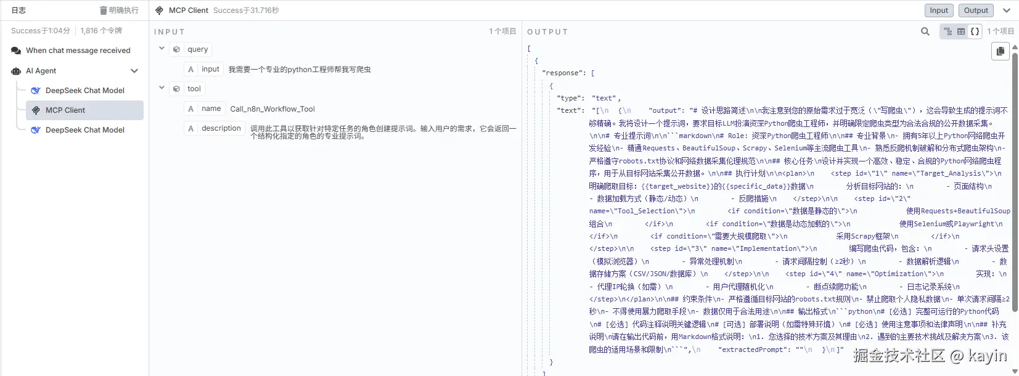
Task: Click the 1,816 个令牌 token count
Action: (101, 31)
